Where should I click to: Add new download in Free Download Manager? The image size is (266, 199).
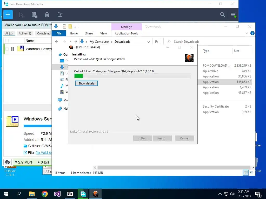click(x=8, y=15)
